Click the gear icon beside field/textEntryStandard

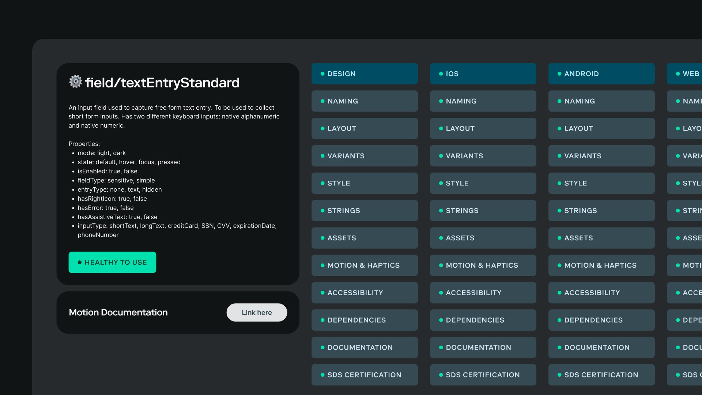point(76,82)
